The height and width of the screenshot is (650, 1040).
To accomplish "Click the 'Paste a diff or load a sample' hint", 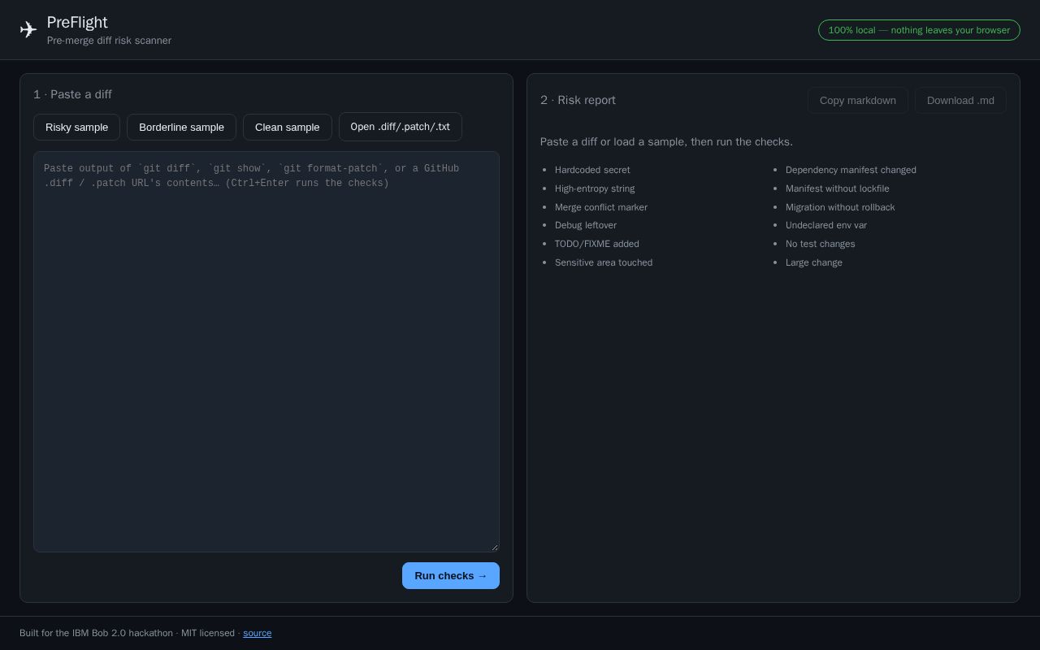I will [x=666, y=141].
